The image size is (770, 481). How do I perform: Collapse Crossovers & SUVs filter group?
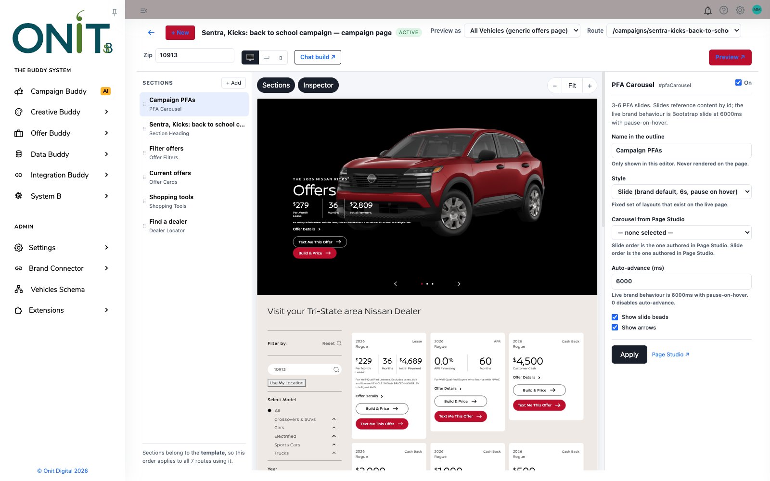(334, 419)
